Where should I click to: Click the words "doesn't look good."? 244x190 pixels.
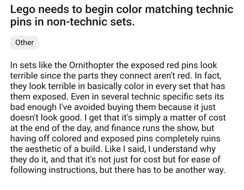45,117
